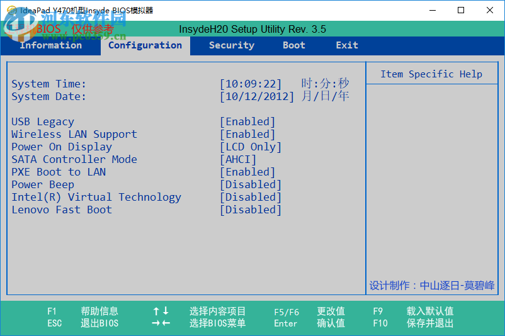Select the System Time label

(x=49, y=84)
